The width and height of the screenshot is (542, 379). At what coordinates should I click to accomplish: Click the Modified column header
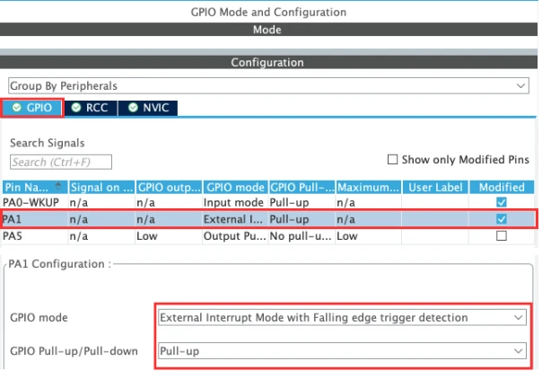pyautogui.click(x=500, y=188)
